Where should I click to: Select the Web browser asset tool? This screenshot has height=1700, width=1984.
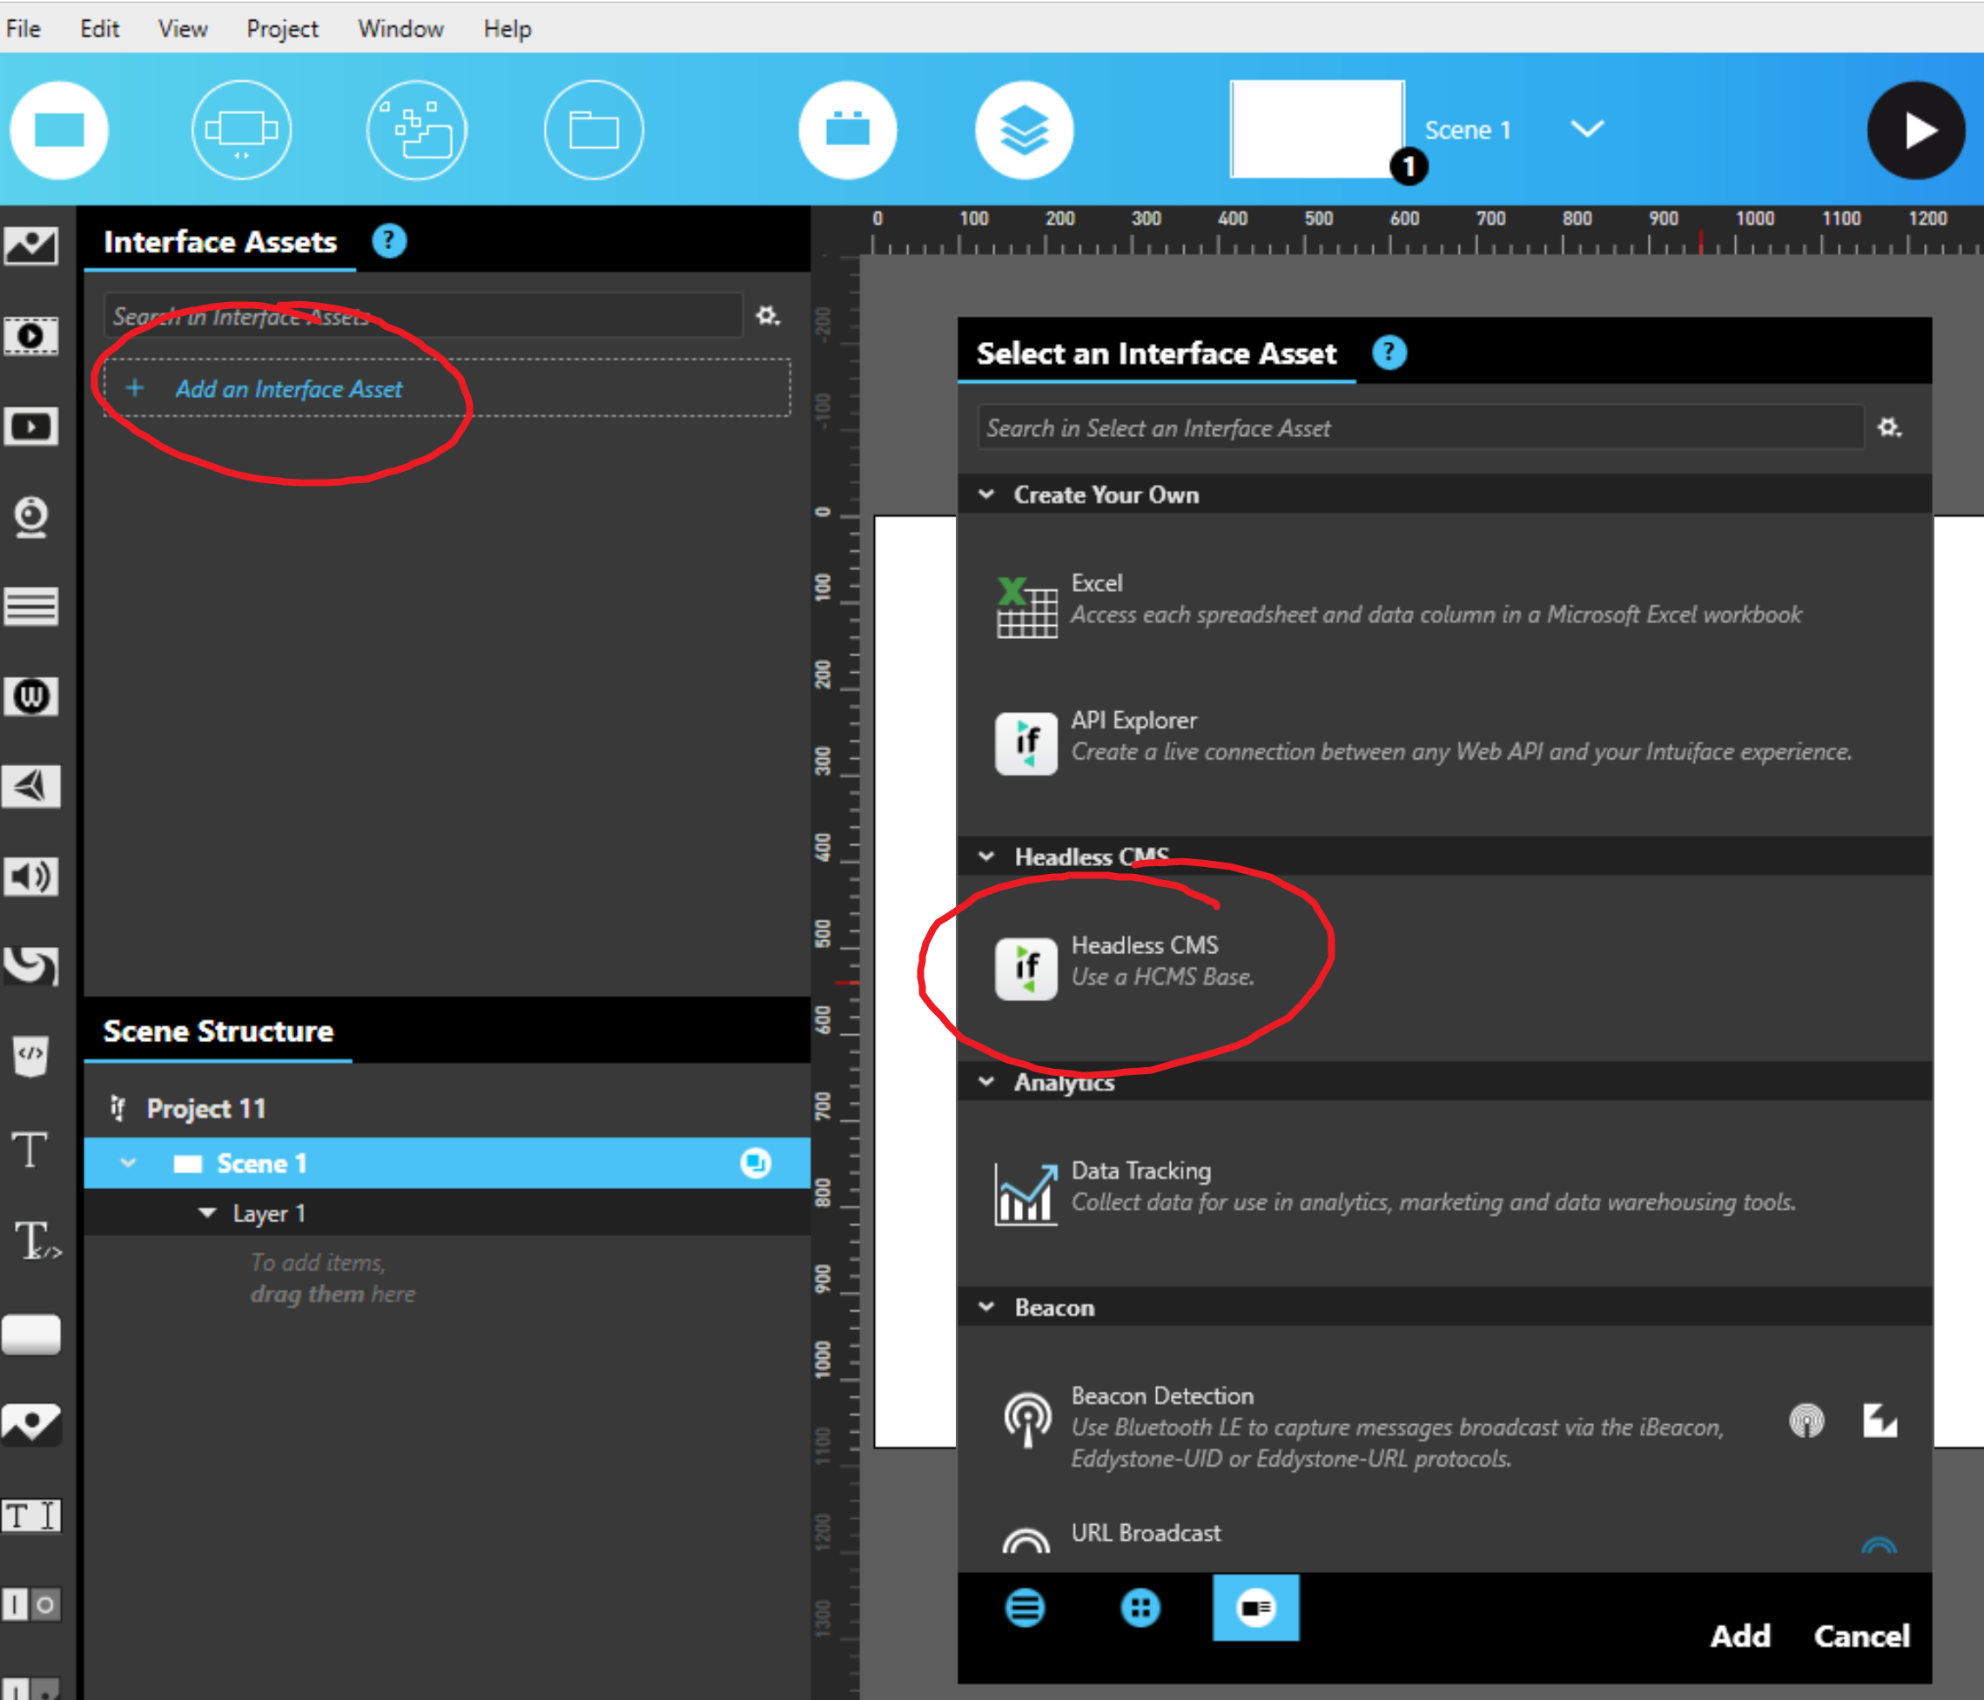tap(30, 695)
